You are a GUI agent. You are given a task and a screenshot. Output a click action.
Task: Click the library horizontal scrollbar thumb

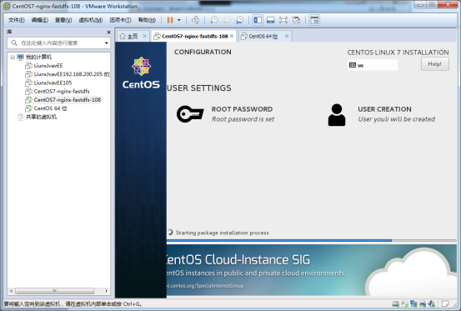pos(55,291)
